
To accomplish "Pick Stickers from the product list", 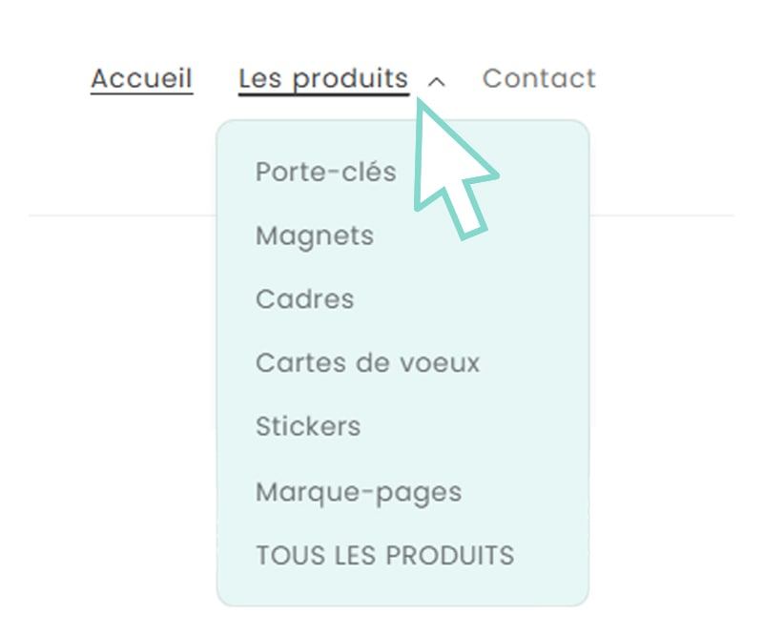I will pyautogui.click(x=308, y=426).
